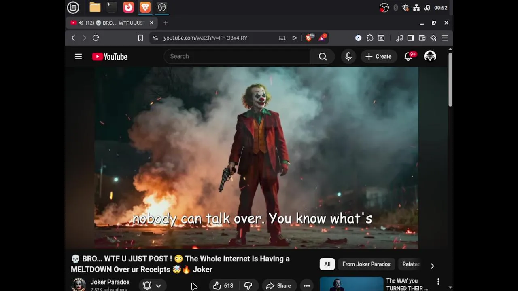Viewport: 518px width, 291px height.
Task: Show more filter chips with right chevron
Action: tap(432, 266)
